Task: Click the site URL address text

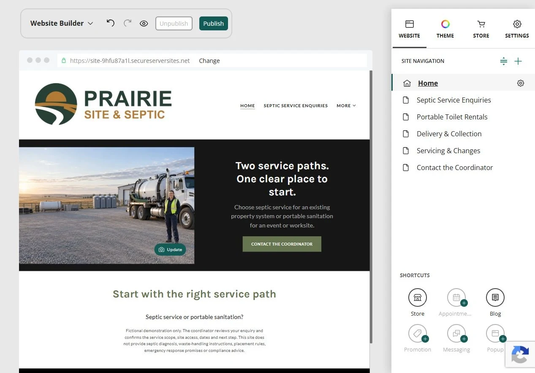Action: pos(130,61)
